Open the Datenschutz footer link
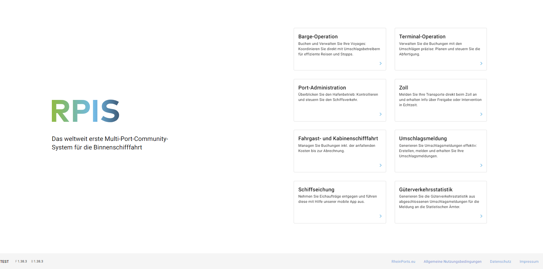This screenshot has height=269, width=543. (x=500, y=261)
